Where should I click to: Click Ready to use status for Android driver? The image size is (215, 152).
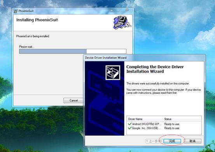tap(172, 124)
